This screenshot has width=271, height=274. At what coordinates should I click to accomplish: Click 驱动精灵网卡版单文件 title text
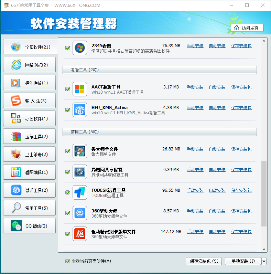point(113,232)
